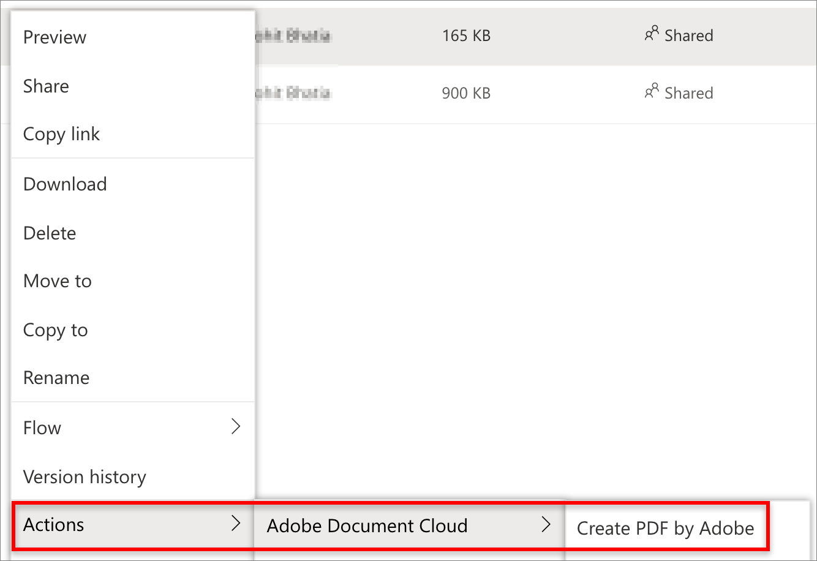Click the 165 KB file size cell
Screen dimensions: 817x561
466,36
